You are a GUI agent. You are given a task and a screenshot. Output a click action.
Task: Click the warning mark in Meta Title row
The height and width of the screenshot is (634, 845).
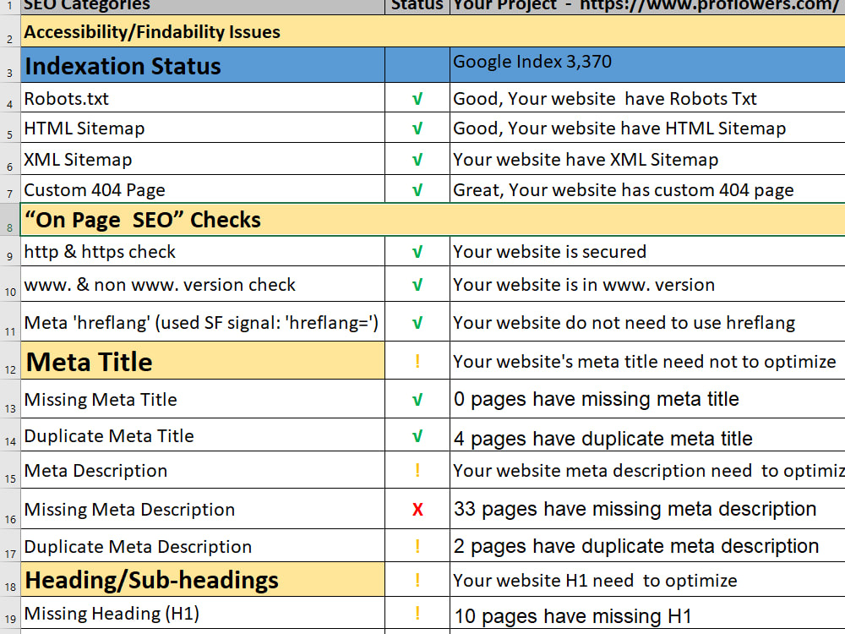(x=417, y=361)
